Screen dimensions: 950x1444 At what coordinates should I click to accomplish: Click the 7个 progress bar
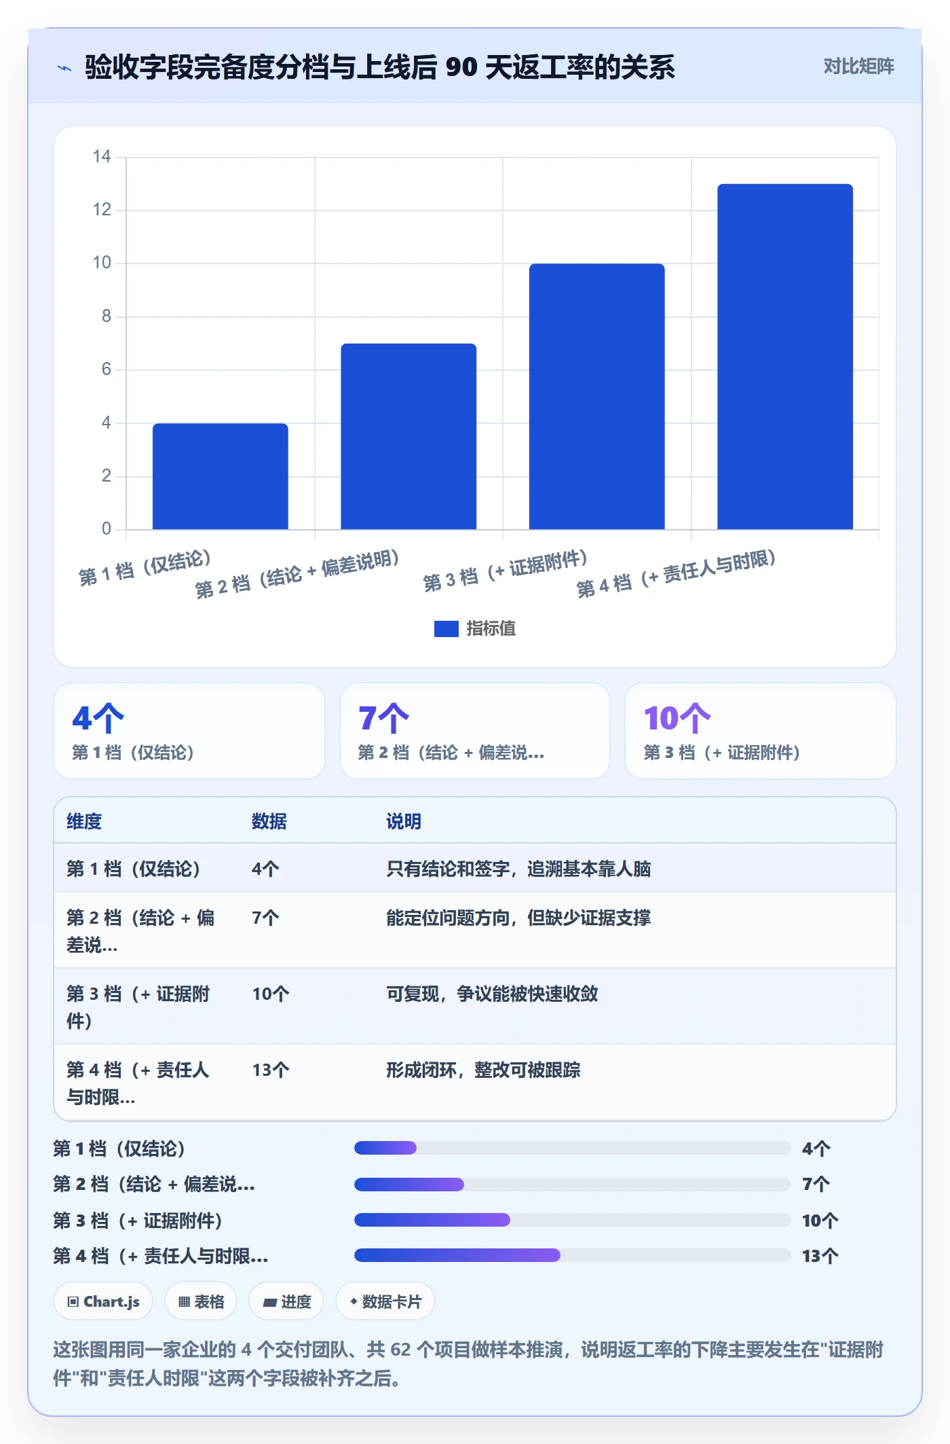pos(572,1185)
